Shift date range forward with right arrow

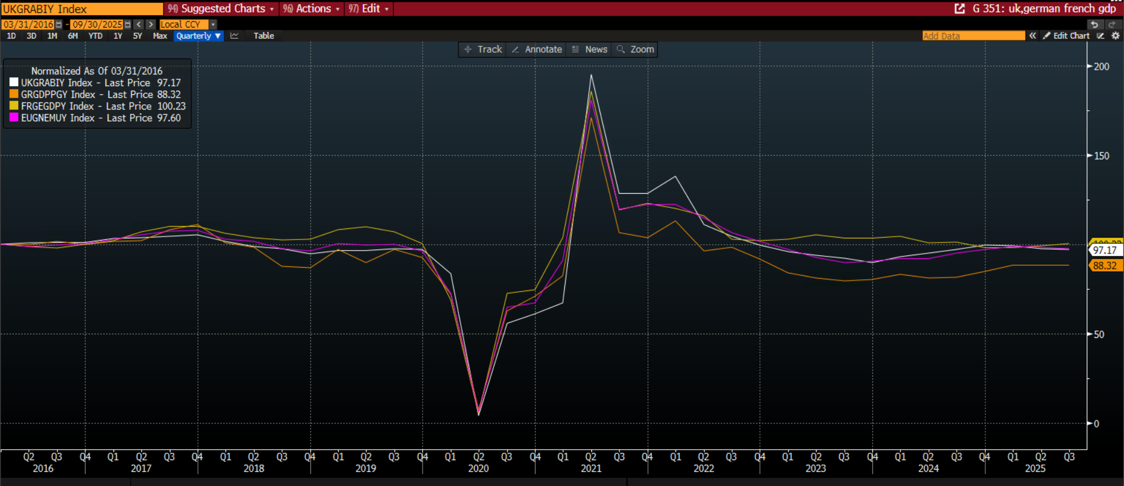click(151, 25)
